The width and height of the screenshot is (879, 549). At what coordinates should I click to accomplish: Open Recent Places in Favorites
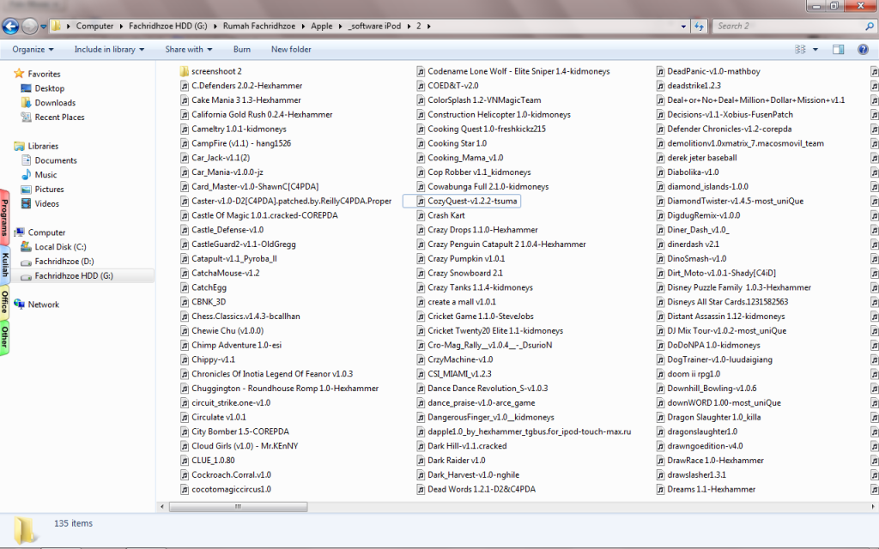59,117
